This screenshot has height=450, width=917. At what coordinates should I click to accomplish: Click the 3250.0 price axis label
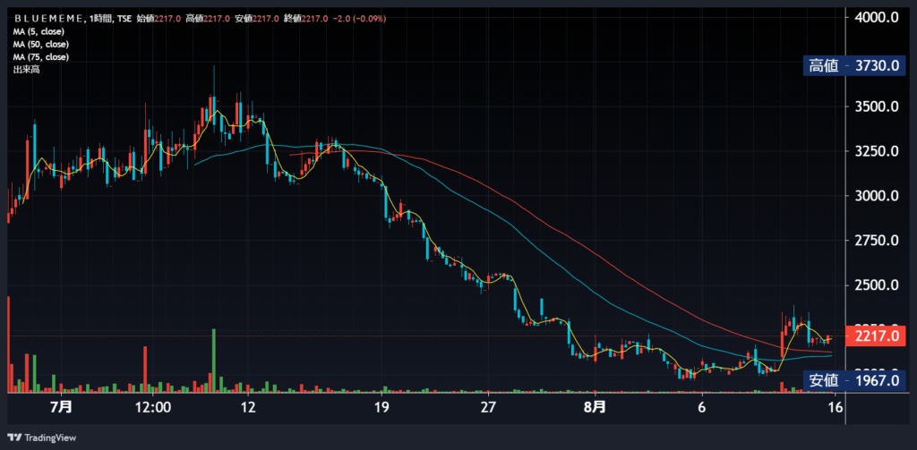pyautogui.click(x=876, y=151)
